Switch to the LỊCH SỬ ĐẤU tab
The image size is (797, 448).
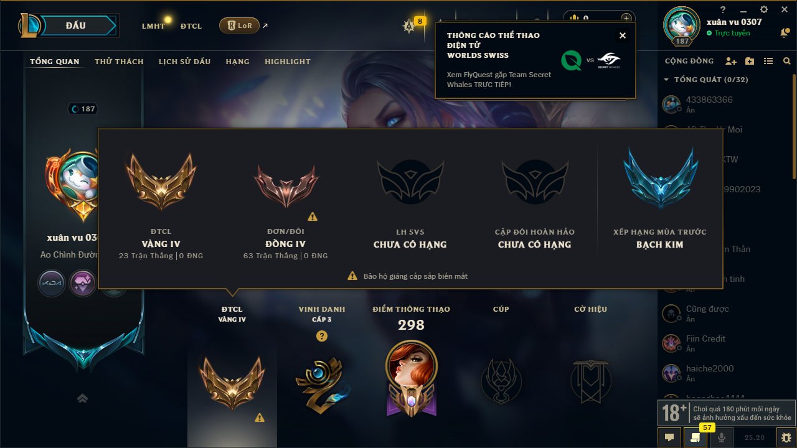[x=184, y=62]
